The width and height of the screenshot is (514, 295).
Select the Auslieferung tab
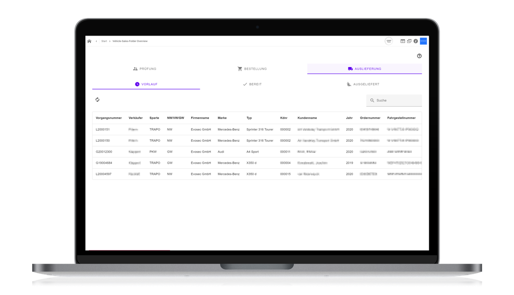pyautogui.click(x=364, y=69)
